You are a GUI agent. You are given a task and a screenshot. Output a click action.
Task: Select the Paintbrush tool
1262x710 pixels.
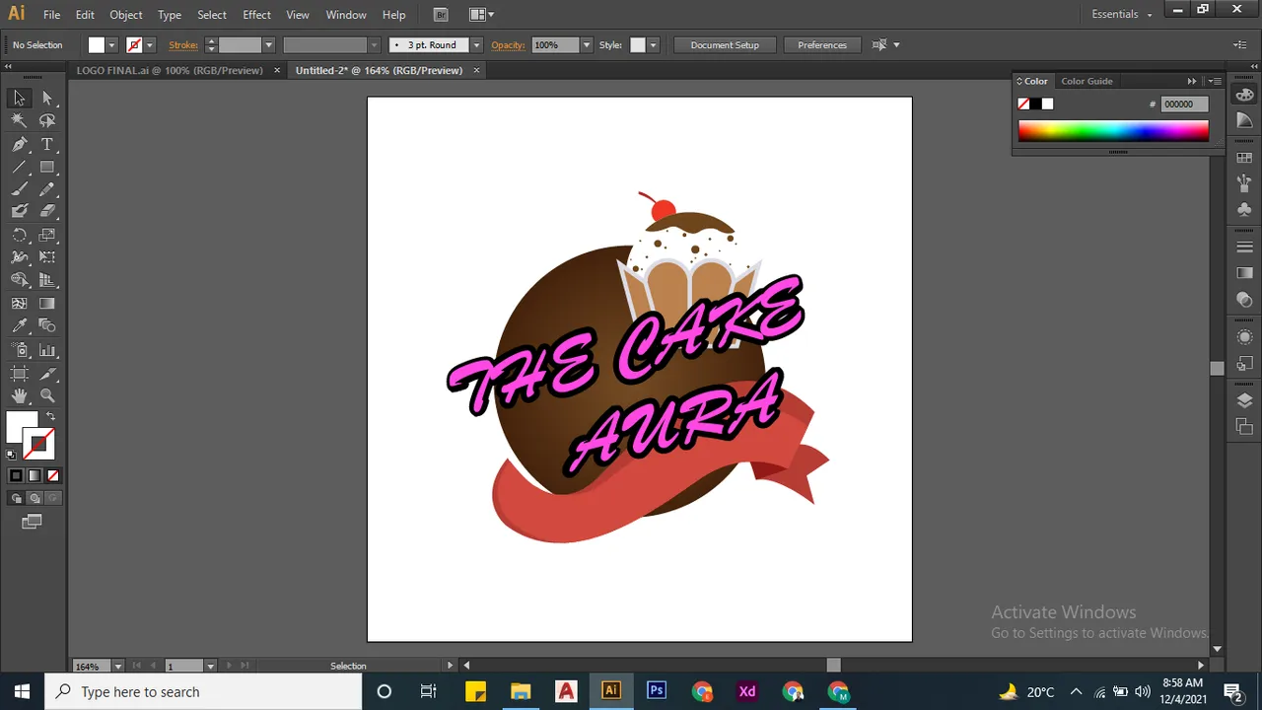coord(19,189)
